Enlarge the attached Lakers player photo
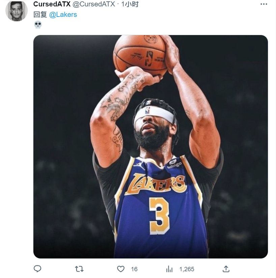This screenshot has height=278, width=276. (x=150, y=147)
